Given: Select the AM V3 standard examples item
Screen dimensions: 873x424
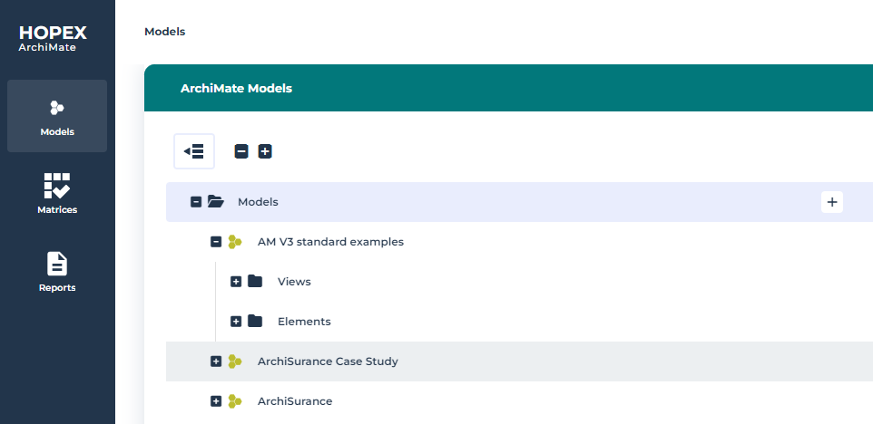Looking at the screenshot, I should click(330, 242).
